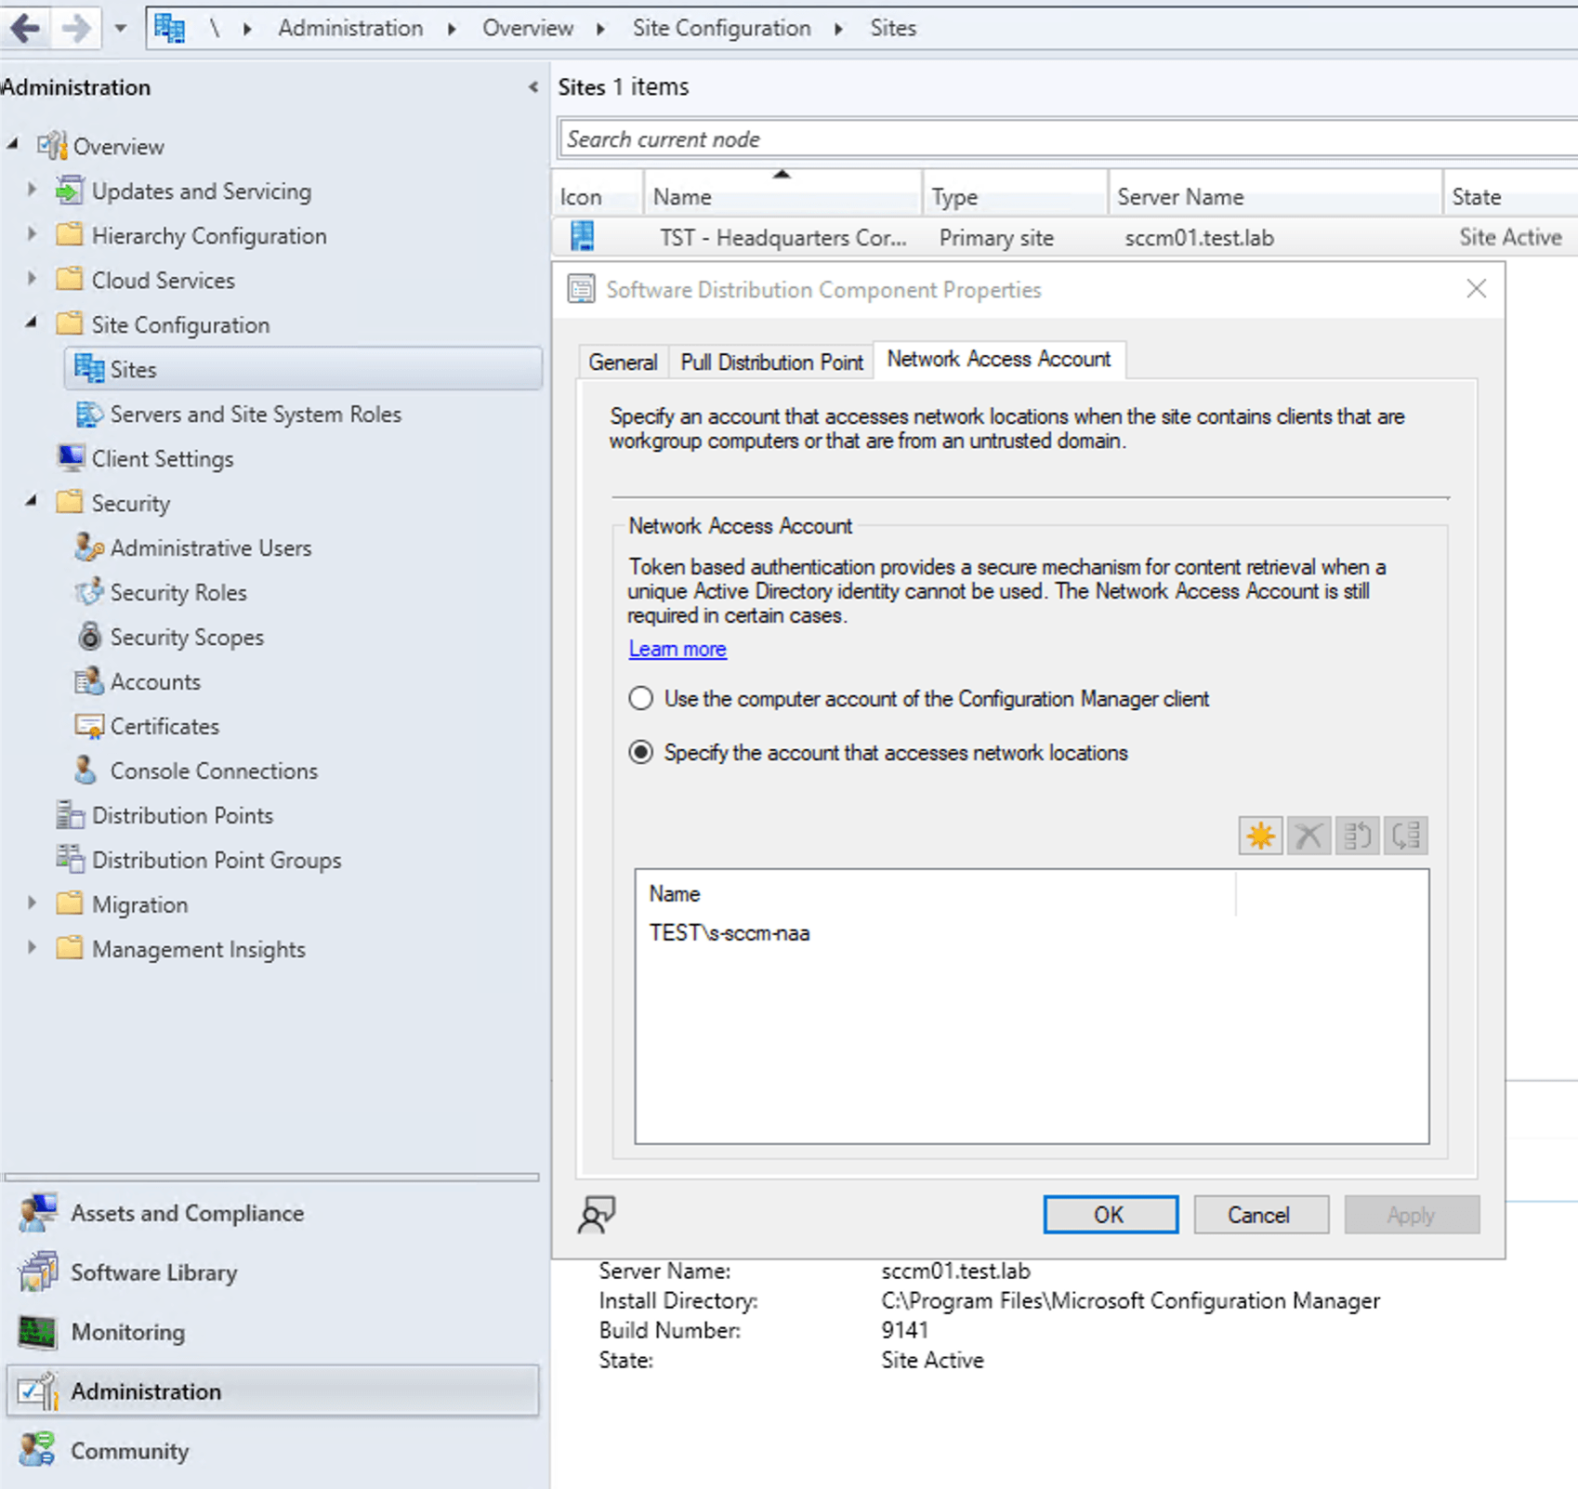Expand the Hierarchy Configuration node
The height and width of the screenshot is (1489, 1578).
(32, 234)
